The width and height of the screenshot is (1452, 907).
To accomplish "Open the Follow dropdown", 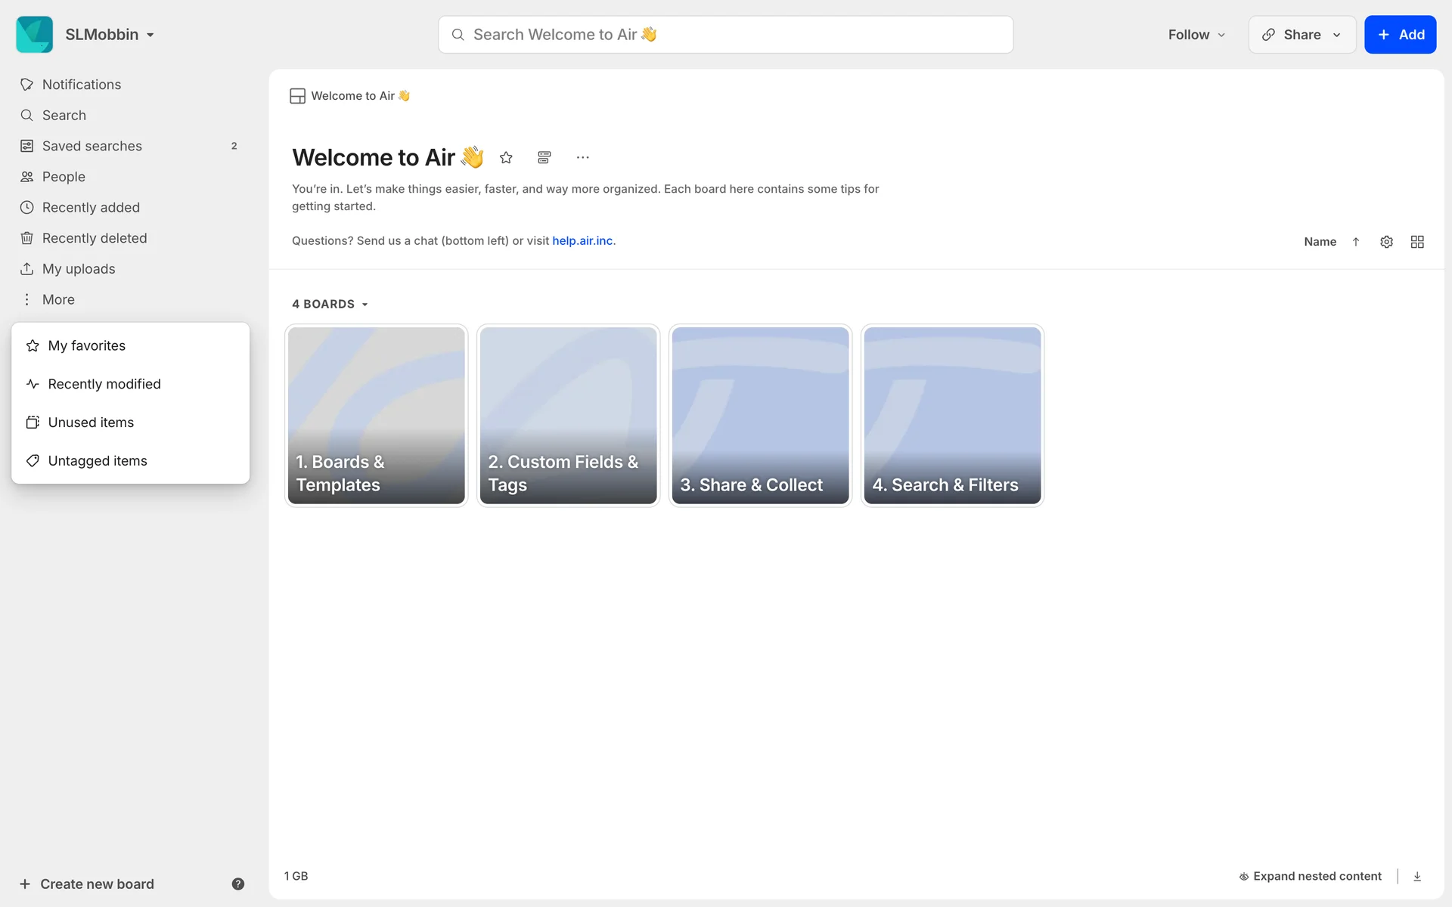I will (x=1196, y=35).
